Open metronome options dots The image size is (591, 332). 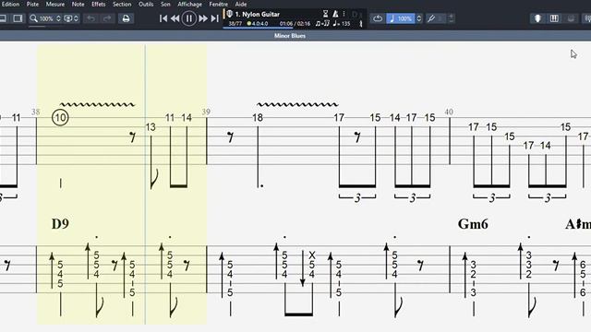point(344,14)
